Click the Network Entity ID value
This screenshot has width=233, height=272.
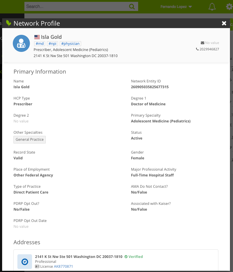[150, 87]
